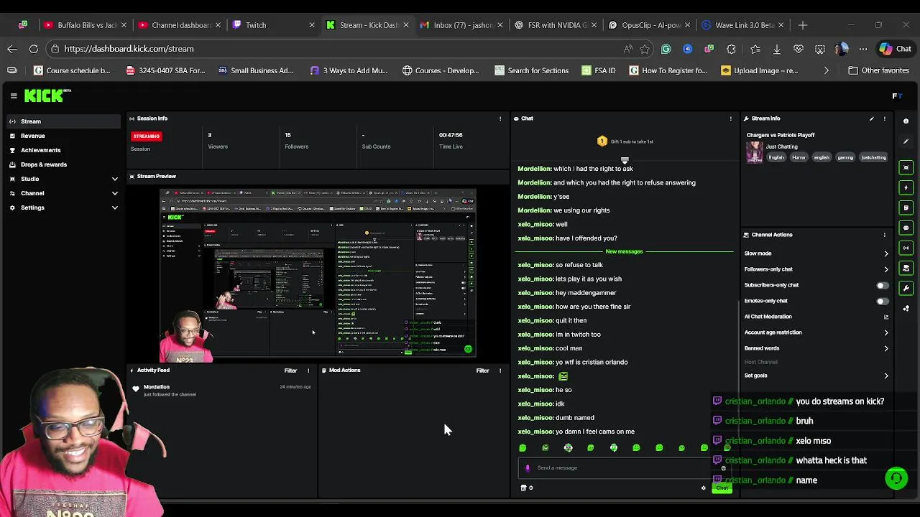
Task: Open the info icon in right rail
Action: point(906,121)
